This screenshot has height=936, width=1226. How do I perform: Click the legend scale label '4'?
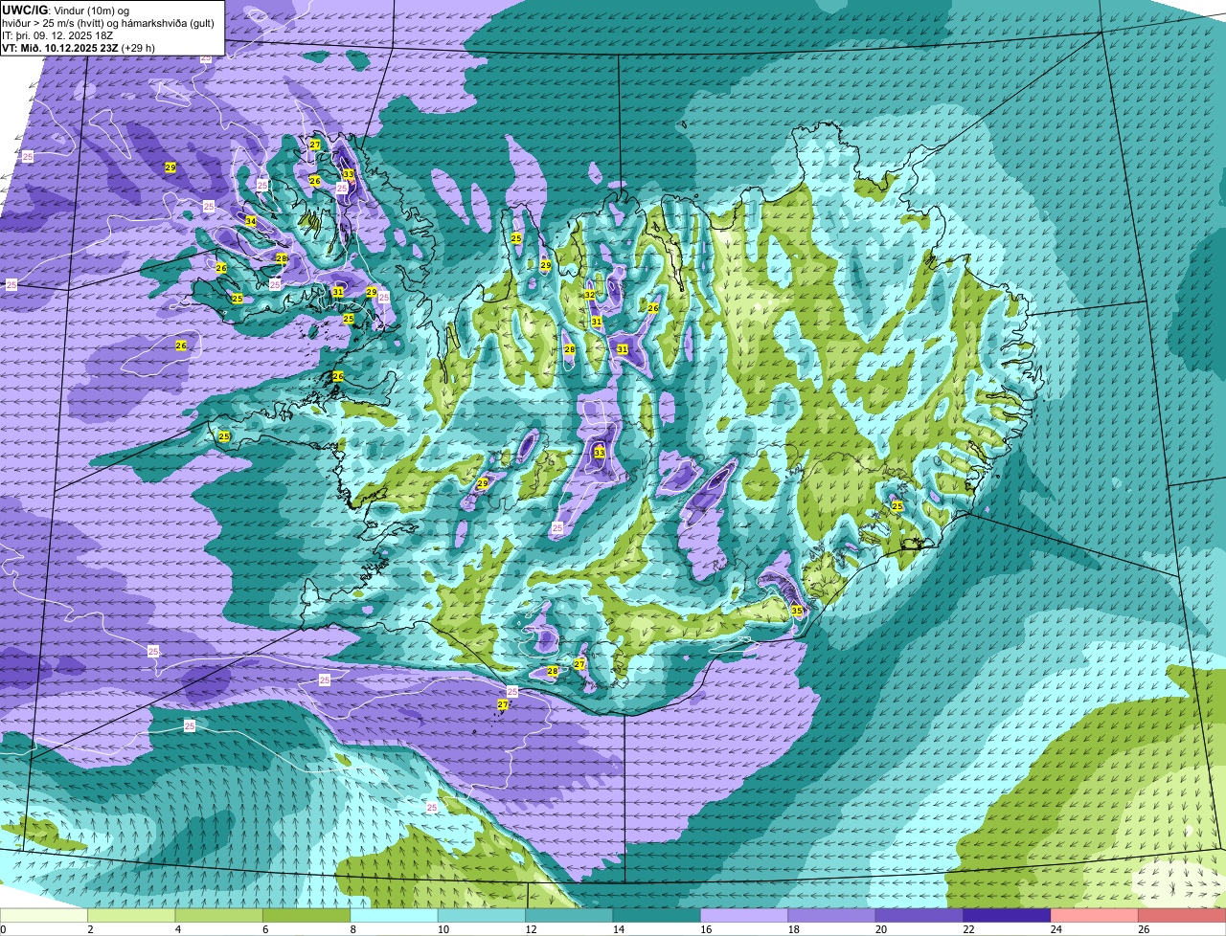click(x=177, y=929)
